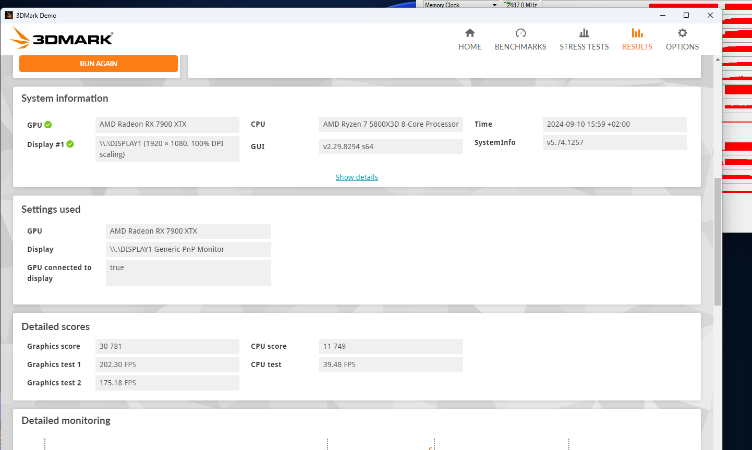The height and width of the screenshot is (450, 752).
Task: Select the CPU test value 39.48 FPS
Action: tap(391, 364)
